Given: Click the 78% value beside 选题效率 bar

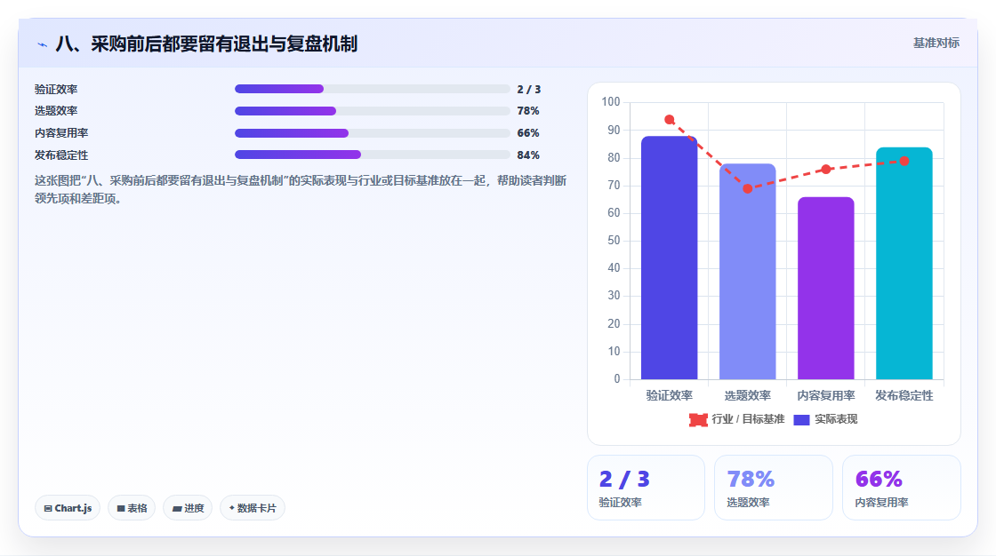Looking at the screenshot, I should click(x=528, y=111).
